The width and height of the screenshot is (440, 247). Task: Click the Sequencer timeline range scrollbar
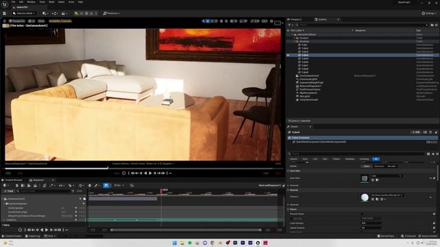point(186,230)
